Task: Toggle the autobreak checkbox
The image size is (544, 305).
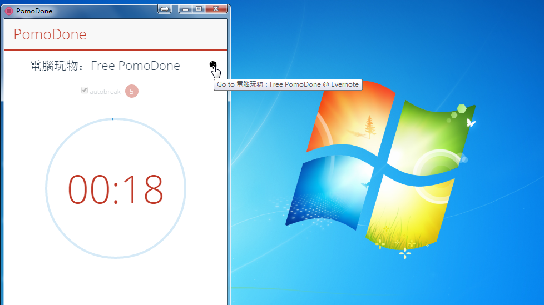Action: pyautogui.click(x=85, y=91)
